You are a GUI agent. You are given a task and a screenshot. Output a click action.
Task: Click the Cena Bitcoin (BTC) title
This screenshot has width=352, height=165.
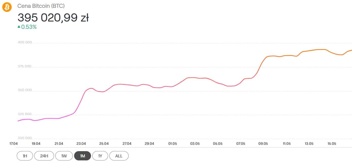pyautogui.click(x=41, y=6)
